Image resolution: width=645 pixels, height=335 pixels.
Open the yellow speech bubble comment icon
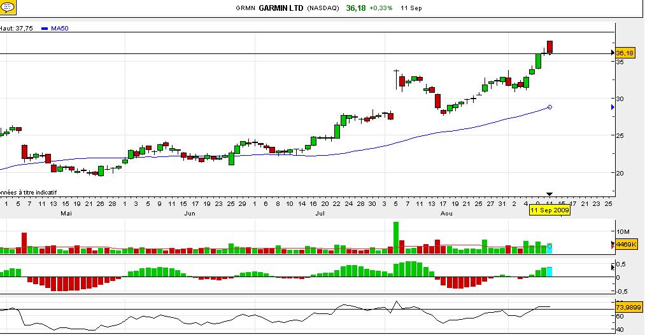(x=7, y=6)
